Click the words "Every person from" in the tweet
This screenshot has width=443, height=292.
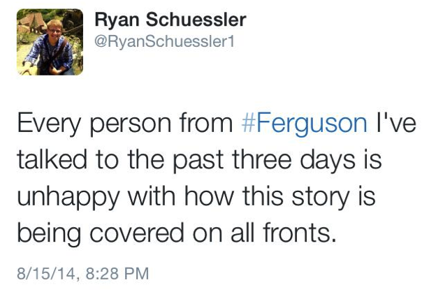[124, 123]
